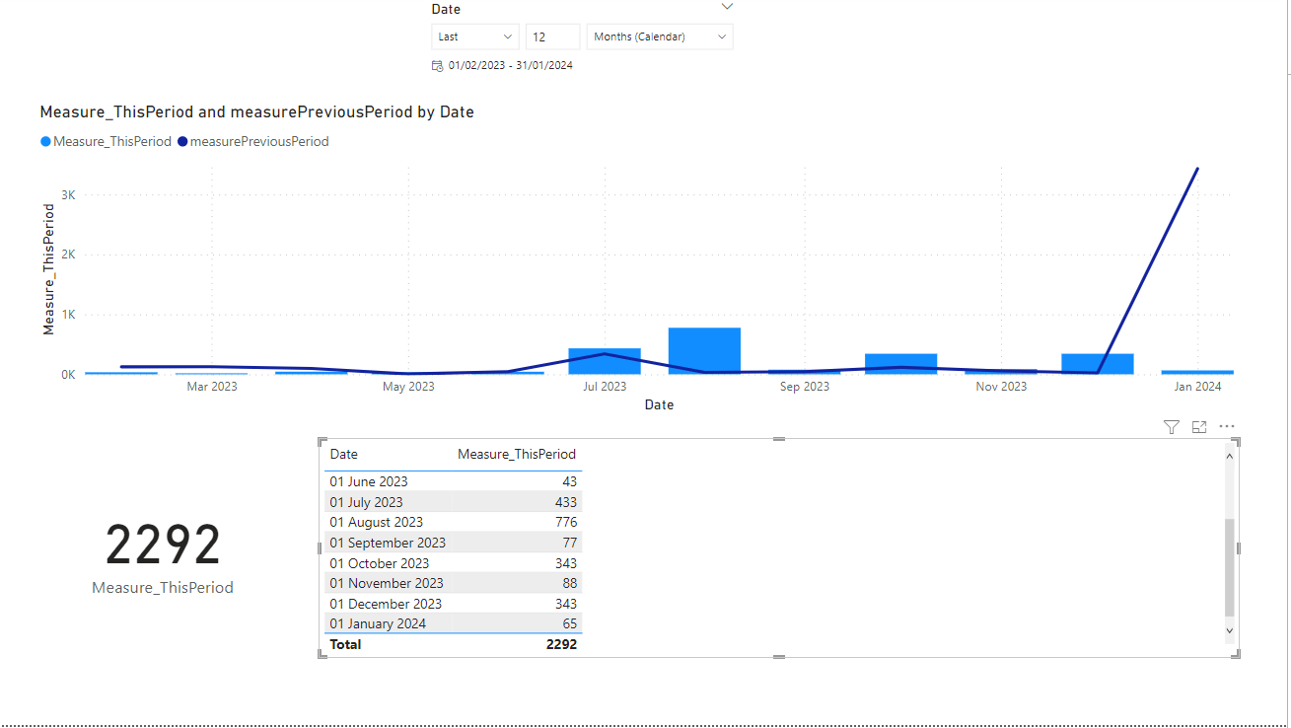Click scroll down arrow of table scrollbar
Image resolution: width=1291 pixels, height=728 pixels.
[x=1229, y=629]
